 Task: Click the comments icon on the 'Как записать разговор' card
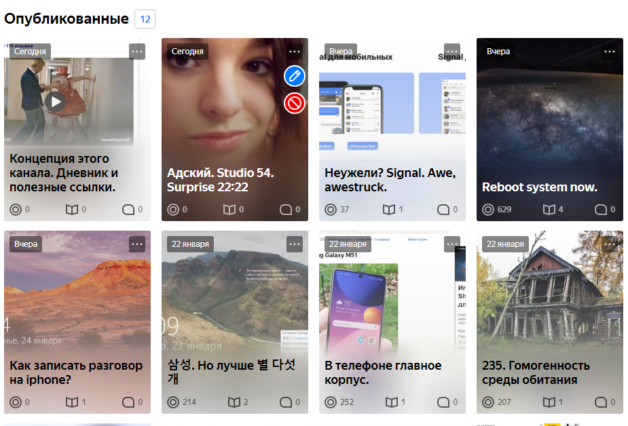pyautogui.click(x=128, y=402)
